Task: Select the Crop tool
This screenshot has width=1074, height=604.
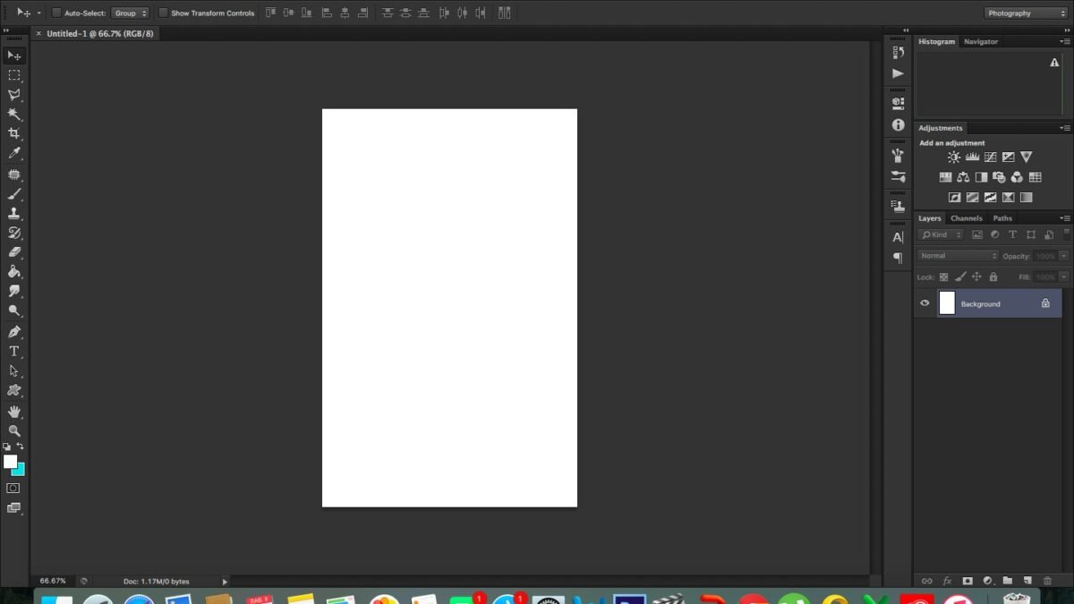Action: click(x=14, y=133)
